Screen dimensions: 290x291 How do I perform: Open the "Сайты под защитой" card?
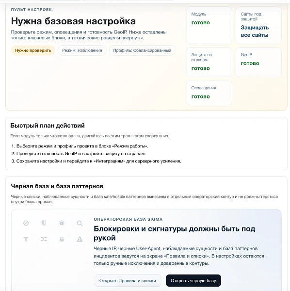pos(258,25)
